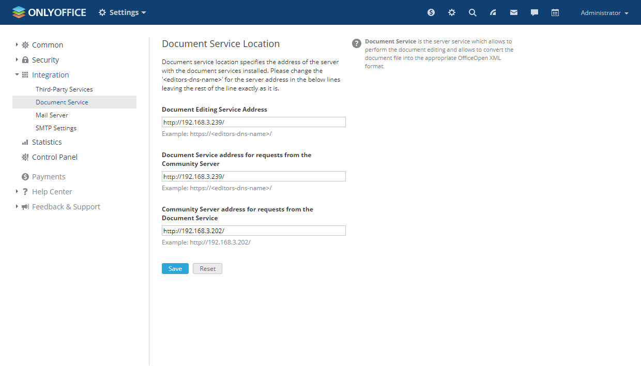This screenshot has height=366, width=641.
Task: Click the Statistics bar chart icon
Action: point(25,142)
